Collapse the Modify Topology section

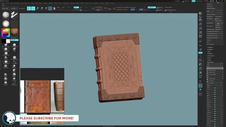point(211,8)
